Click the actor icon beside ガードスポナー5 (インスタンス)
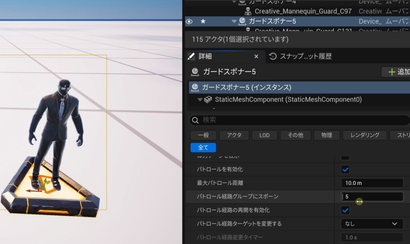Image resolution: width=410 pixels, height=244 pixels. tap(195, 87)
